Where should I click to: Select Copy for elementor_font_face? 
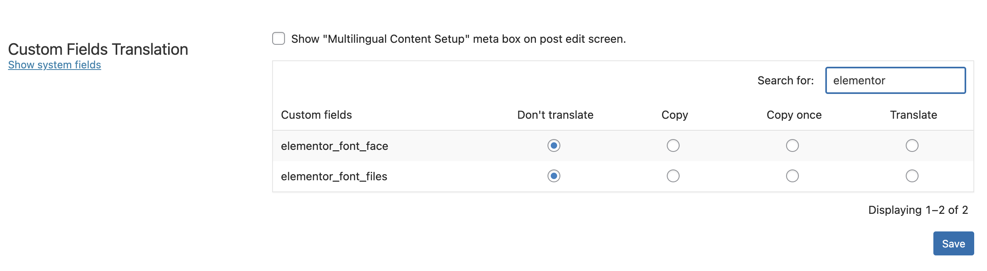tap(673, 145)
